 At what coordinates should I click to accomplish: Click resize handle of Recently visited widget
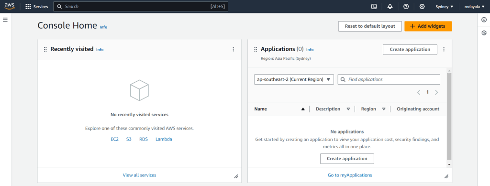tap(236, 176)
